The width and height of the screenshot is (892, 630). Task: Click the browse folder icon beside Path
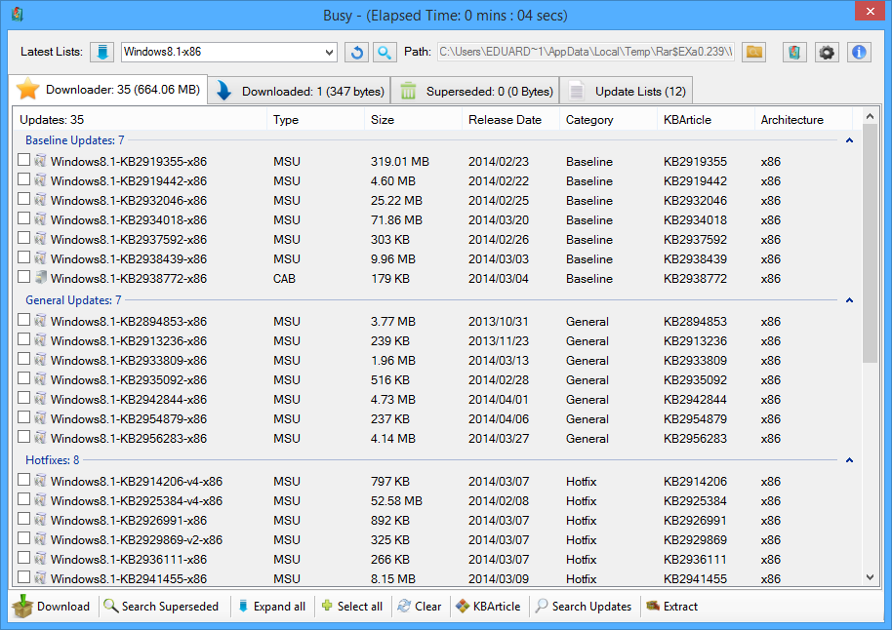coord(753,53)
